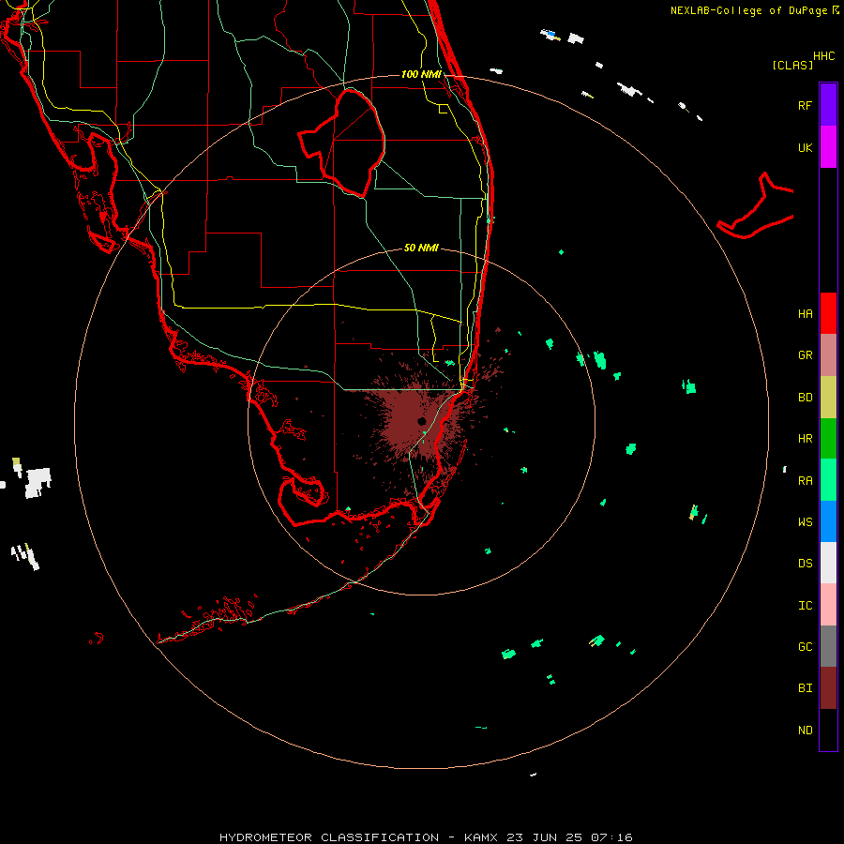Click the GC gray legend swatch

tap(828, 646)
